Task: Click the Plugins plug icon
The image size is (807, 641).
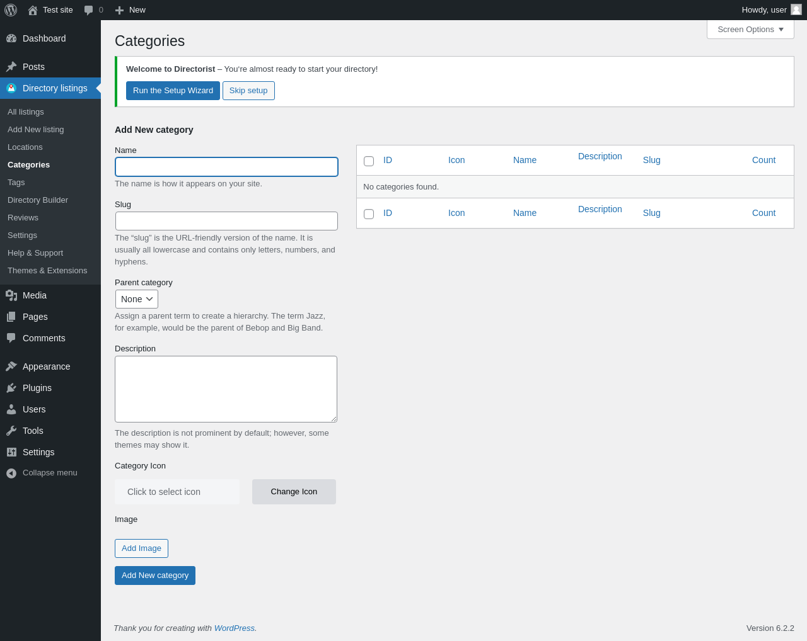Action: tap(11, 388)
